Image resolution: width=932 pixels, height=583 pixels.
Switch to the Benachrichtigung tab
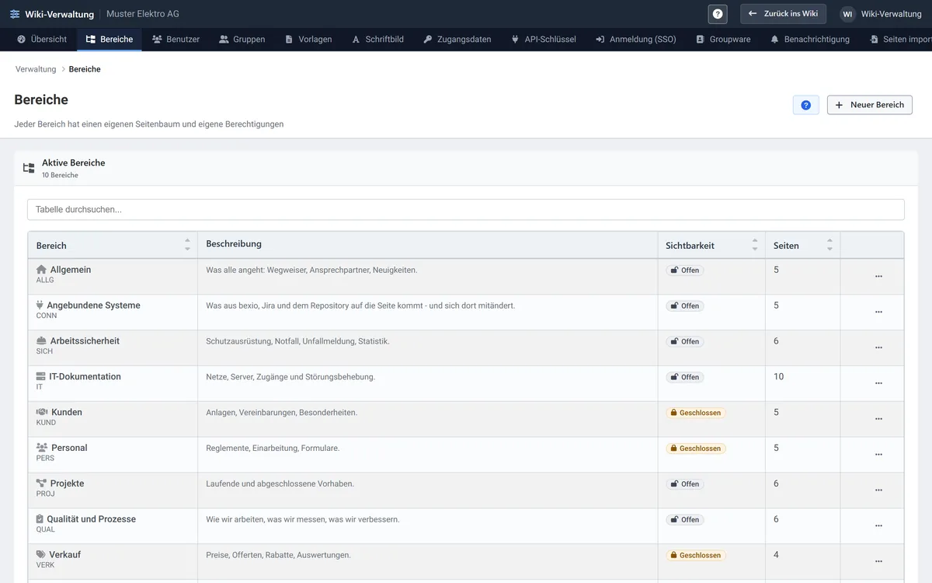click(809, 39)
